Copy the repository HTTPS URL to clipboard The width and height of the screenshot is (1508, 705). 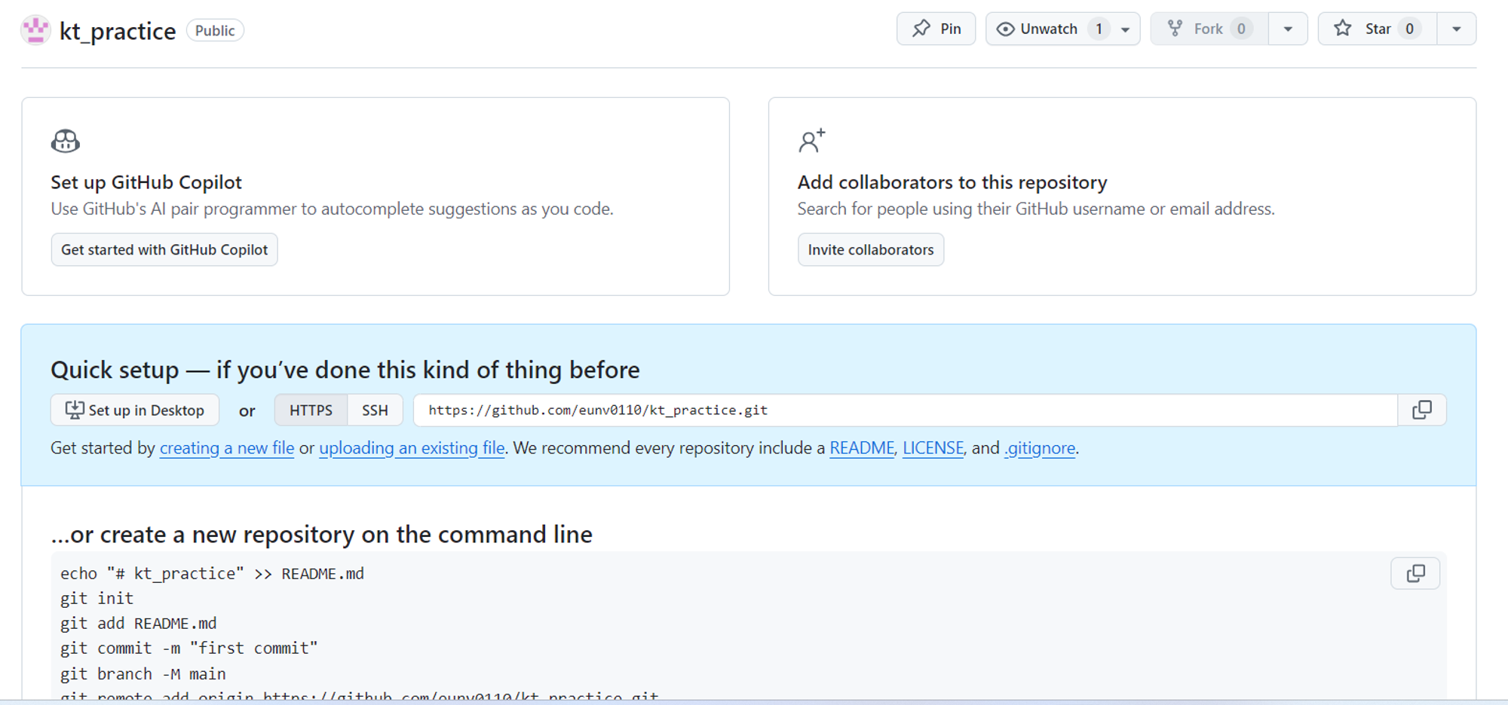coord(1422,410)
